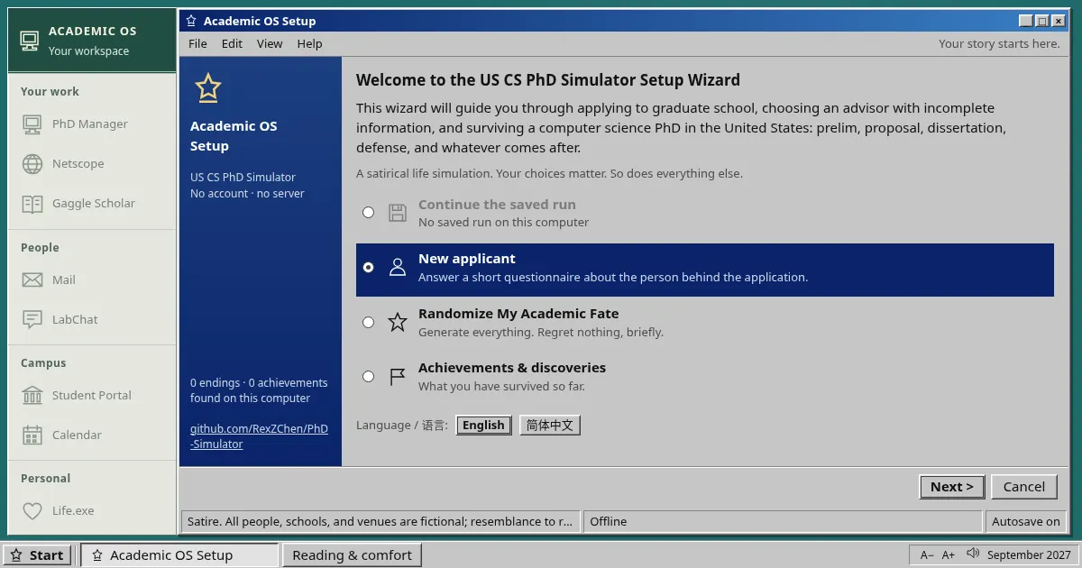Click the '0 endings · 0 achievements' text
The height and width of the screenshot is (568, 1082).
(259, 383)
